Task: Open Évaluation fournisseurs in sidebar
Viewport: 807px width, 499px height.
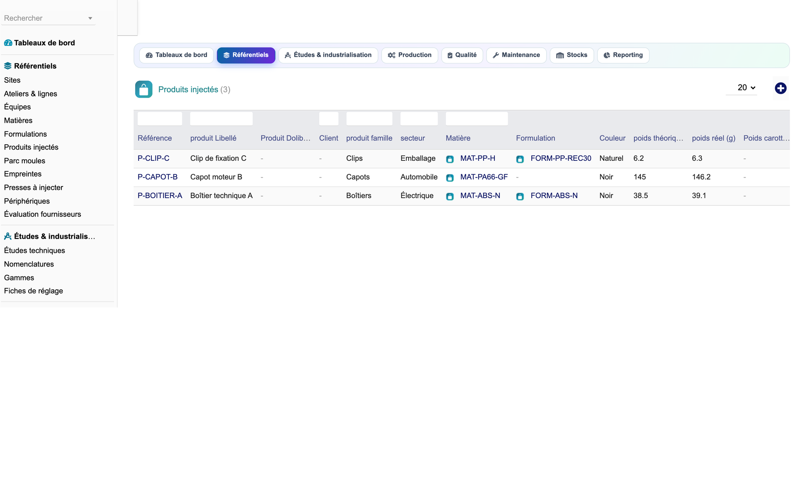Action: coord(43,214)
